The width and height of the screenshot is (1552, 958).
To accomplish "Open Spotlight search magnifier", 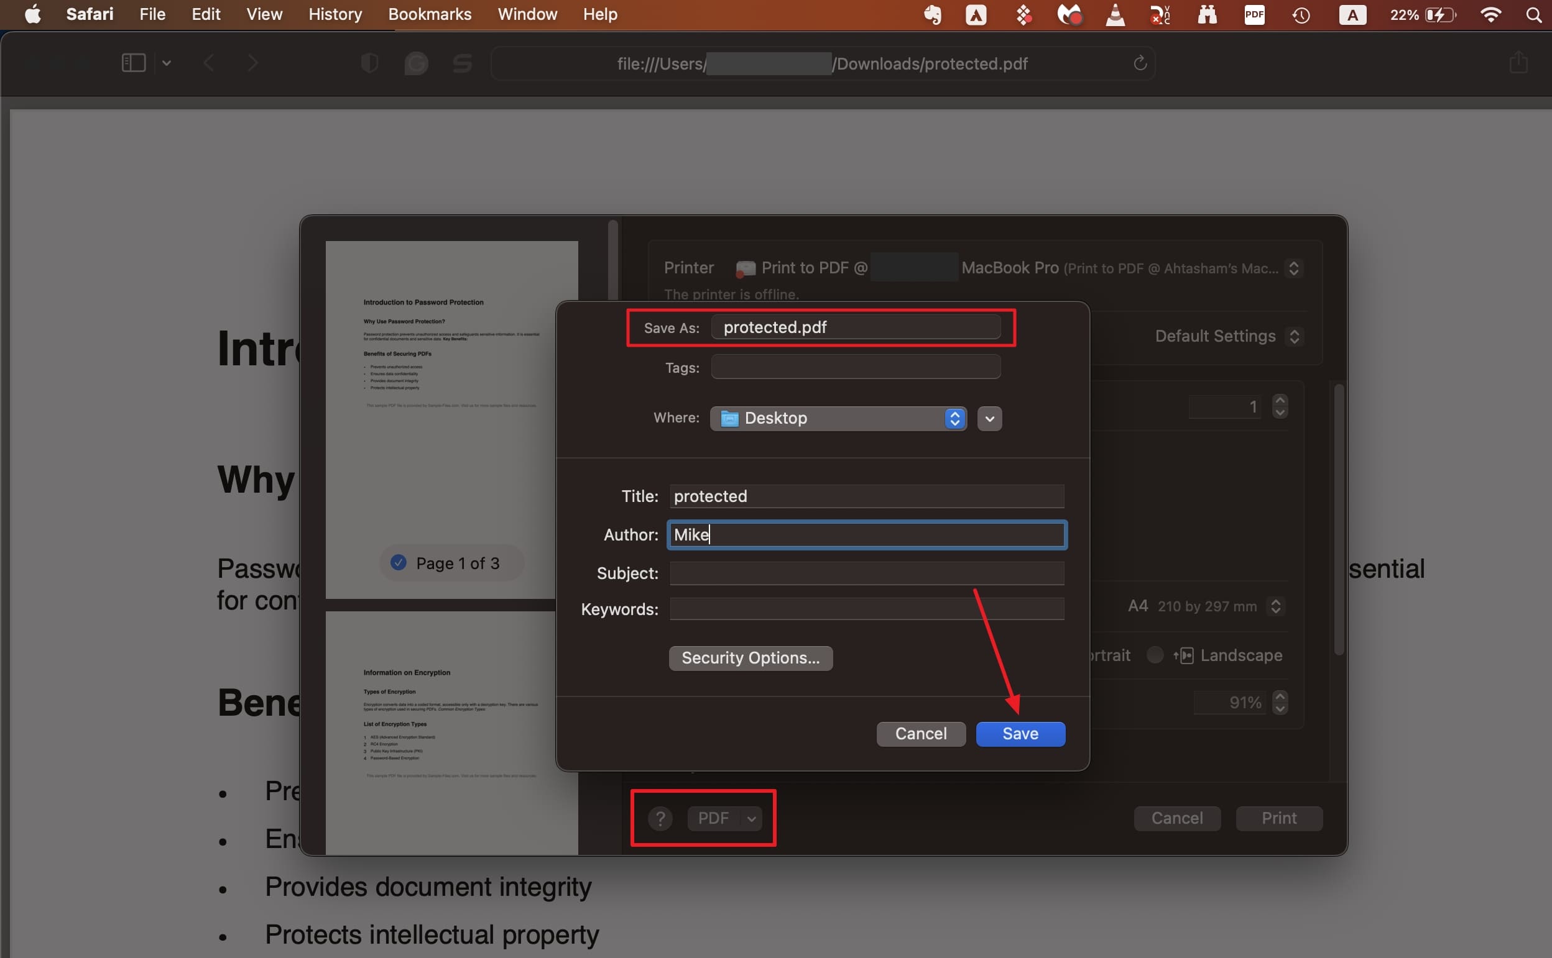I will coord(1533,14).
